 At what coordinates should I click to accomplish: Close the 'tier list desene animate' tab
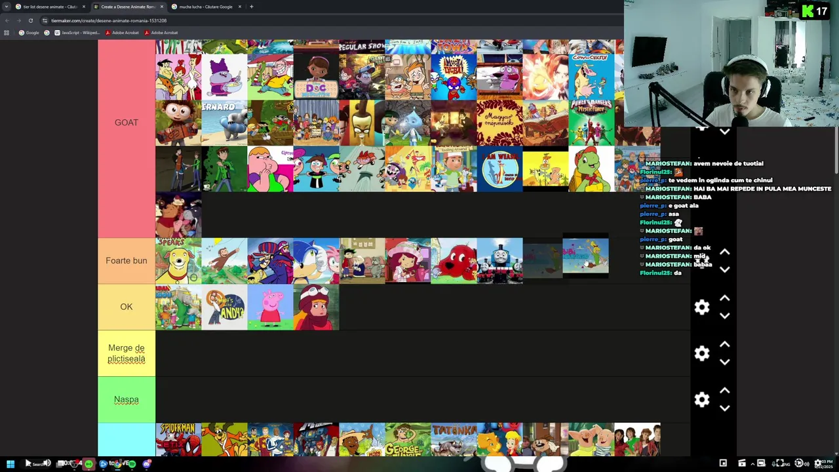[x=83, y=7]
